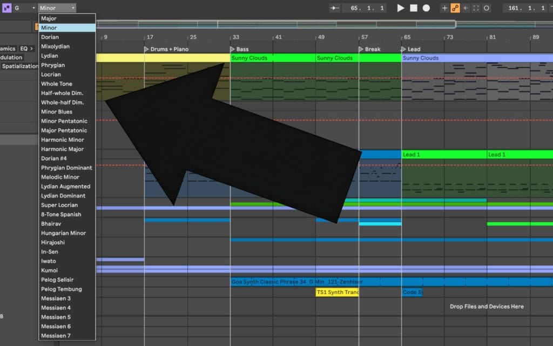
Task: Toggle the Scale Mode button
Action: [7, 8]
